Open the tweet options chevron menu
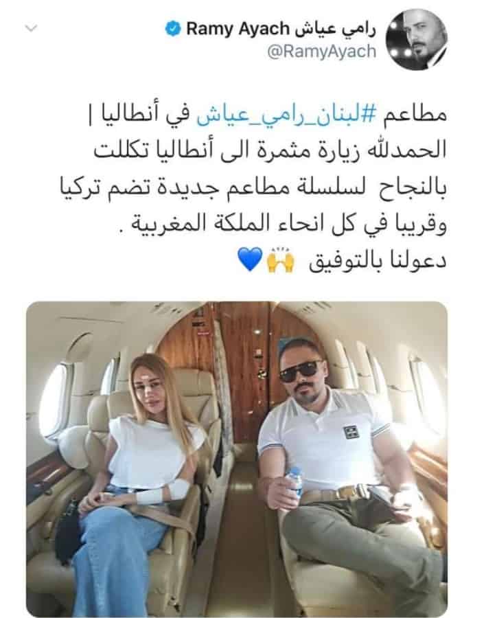 [x=31, y=28]
